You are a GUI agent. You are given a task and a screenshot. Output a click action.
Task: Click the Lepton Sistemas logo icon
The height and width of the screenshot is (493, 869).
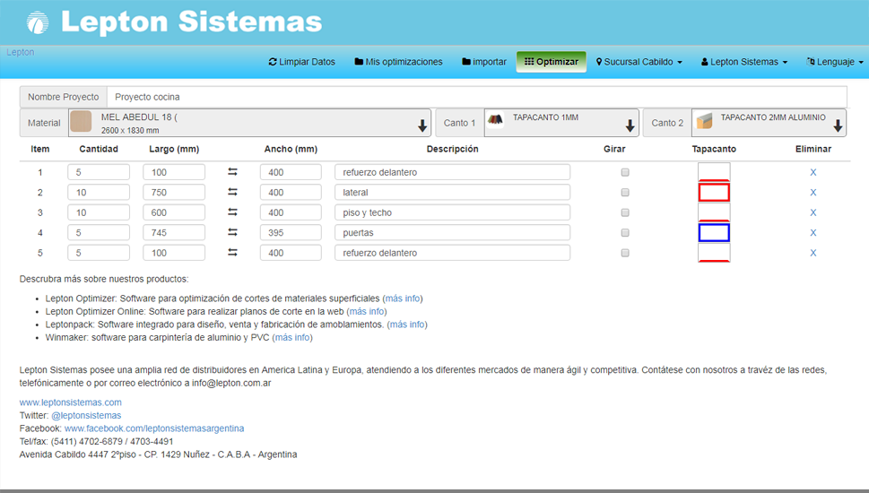[38, 22]
